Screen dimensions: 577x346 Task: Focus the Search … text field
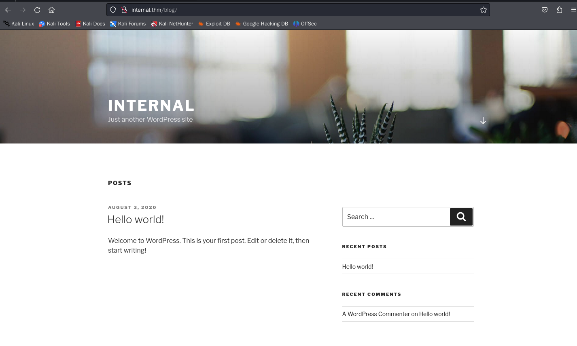click(x=396, y=217)
